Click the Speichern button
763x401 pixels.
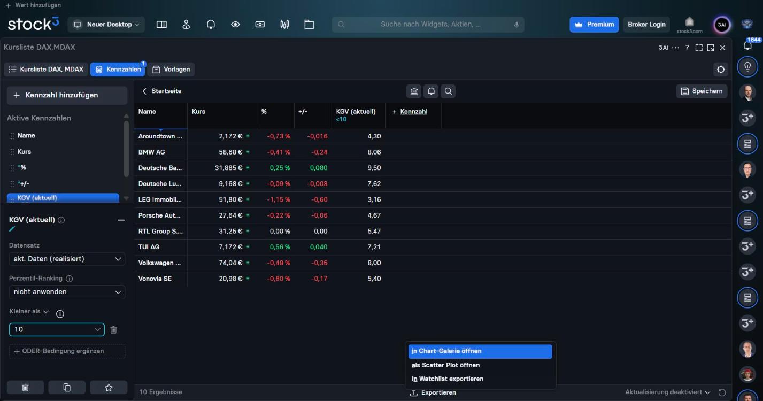(x=702, y=91)
